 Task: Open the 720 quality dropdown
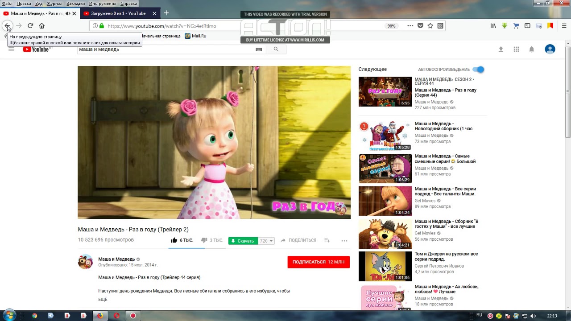click(x=266, y=241)
